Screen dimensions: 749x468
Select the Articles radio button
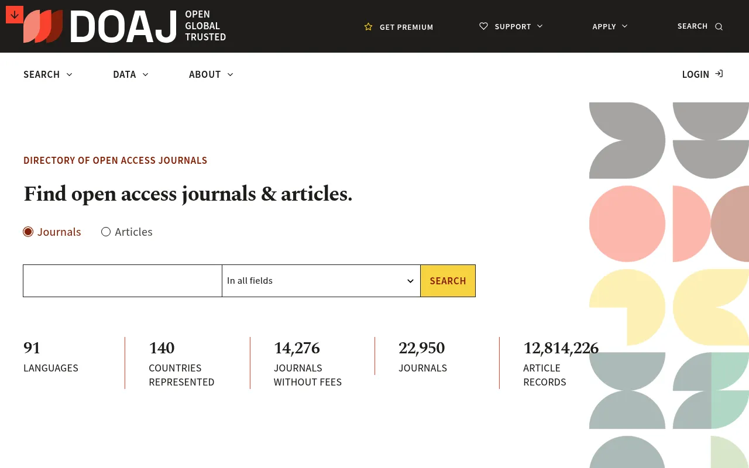tap(106, 232)
